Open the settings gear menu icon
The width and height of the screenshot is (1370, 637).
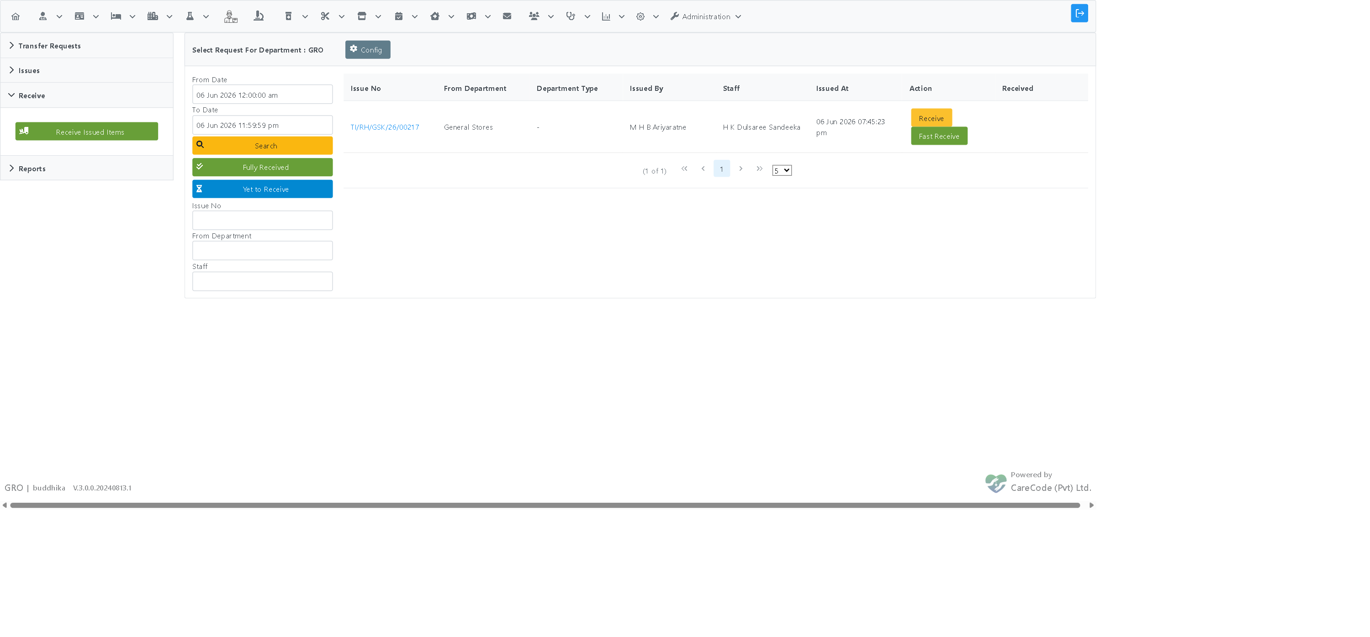640,16
